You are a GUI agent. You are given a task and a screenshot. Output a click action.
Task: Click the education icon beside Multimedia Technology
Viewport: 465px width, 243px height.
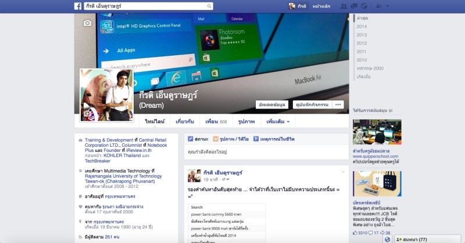(x=80, y=171)
